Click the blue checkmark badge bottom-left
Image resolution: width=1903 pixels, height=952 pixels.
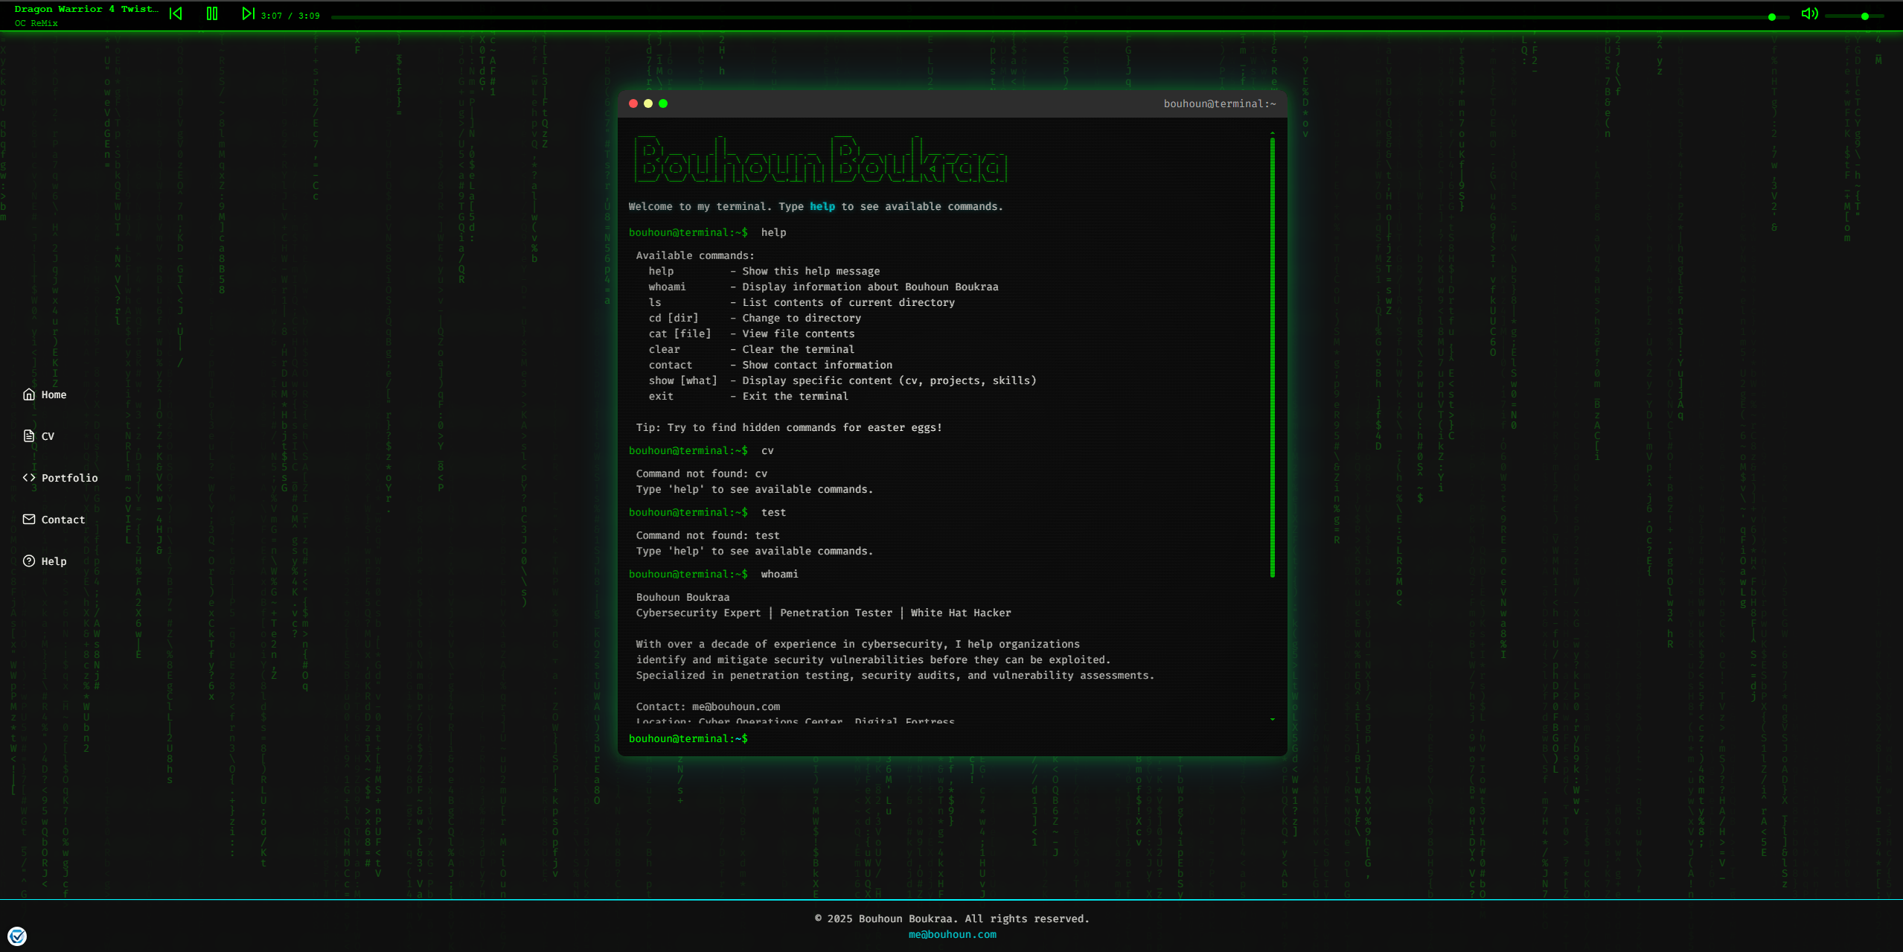[x=17, y=936]
